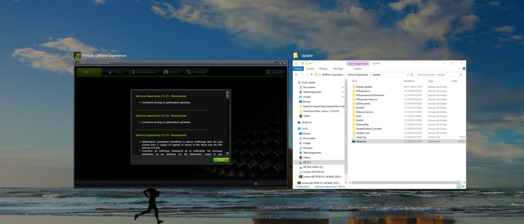Click Outils d'application contextual tab
Screen dimensions: 524x224
pos(358,64)
